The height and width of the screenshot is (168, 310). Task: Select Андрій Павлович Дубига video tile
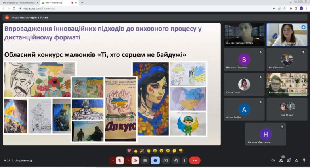pos(244,35)
